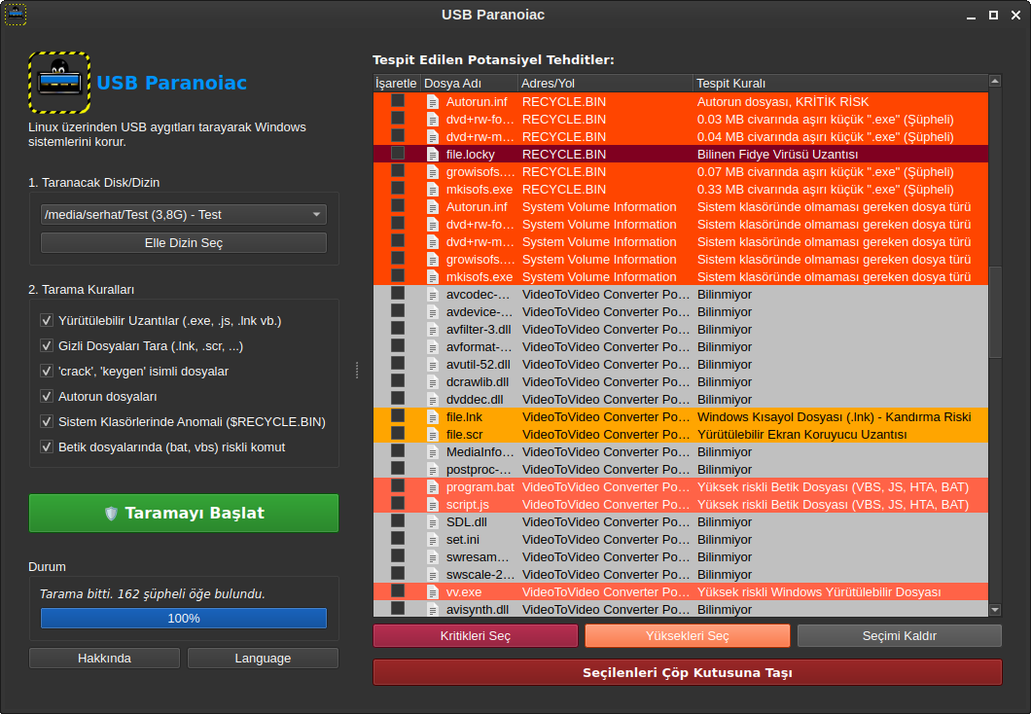Sort by Dosya Adı column header
1031x714 pixels.
[468, 84]
